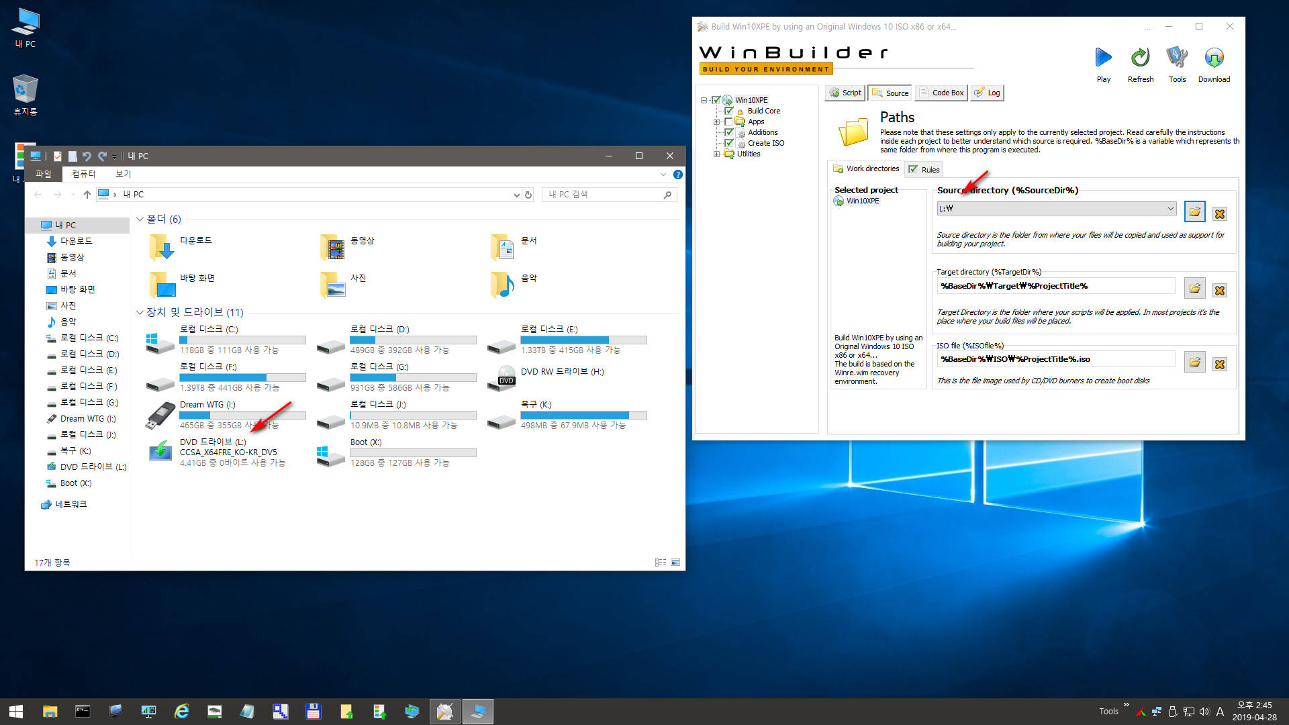The image size is (1289, 725).
Task: Select 네트워크 in navigation pane
Action: 64,505
